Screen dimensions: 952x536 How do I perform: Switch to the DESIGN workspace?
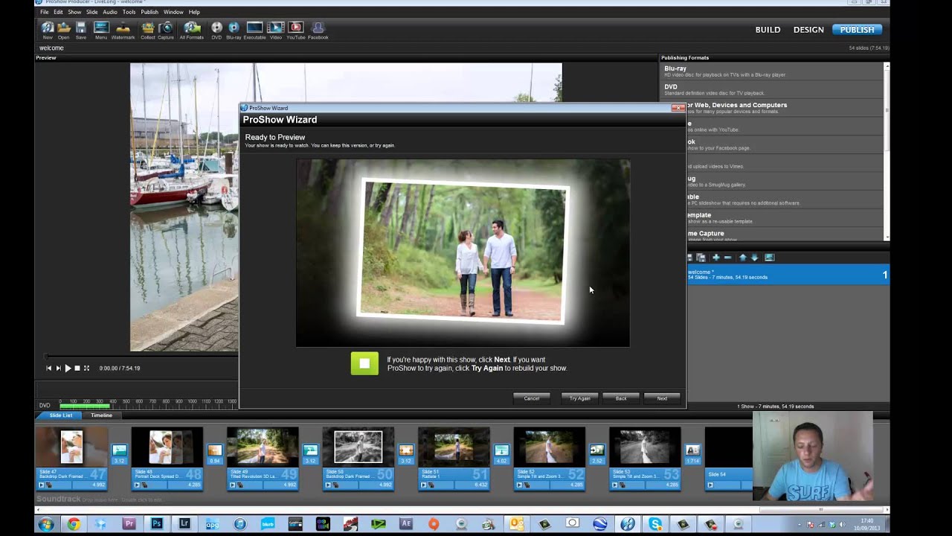[808, 30]
